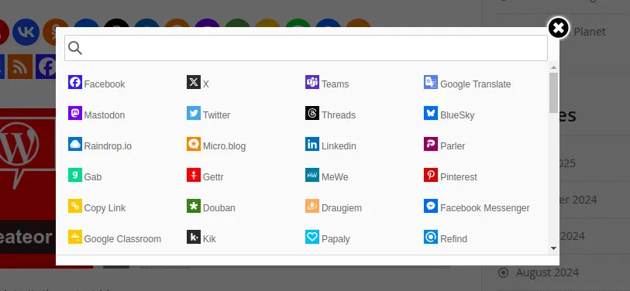630x291 pixels.
Task: Choose the MeWe icon
Action: click(312, 175)
